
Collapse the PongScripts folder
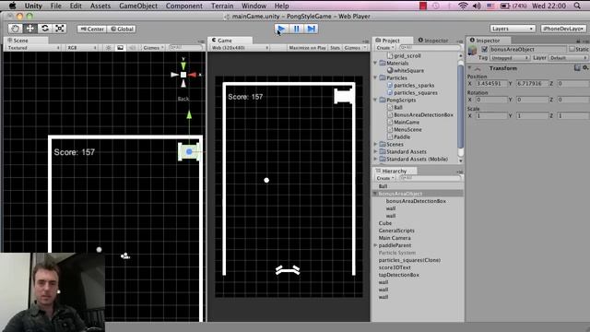(x=375, y=100)
